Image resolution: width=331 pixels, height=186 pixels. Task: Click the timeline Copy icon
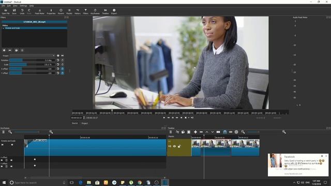[183, 132]
